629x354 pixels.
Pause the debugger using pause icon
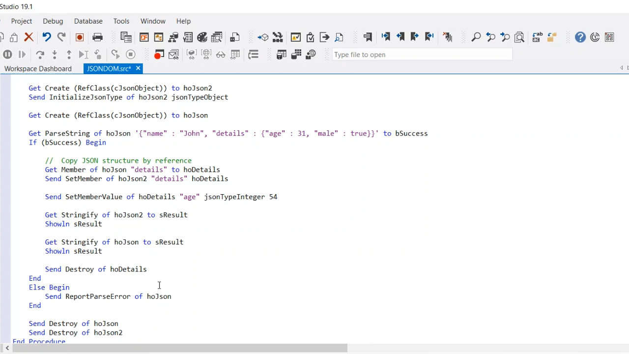[x=7, y=55]
